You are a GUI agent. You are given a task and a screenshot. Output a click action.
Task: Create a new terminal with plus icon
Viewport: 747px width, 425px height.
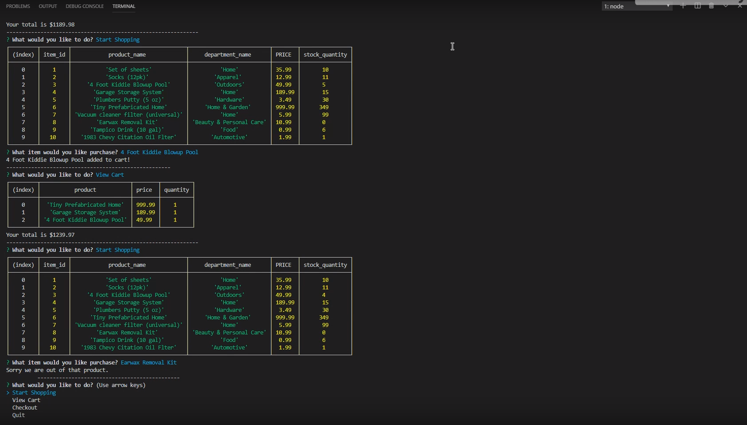click(x=683, y=6)
